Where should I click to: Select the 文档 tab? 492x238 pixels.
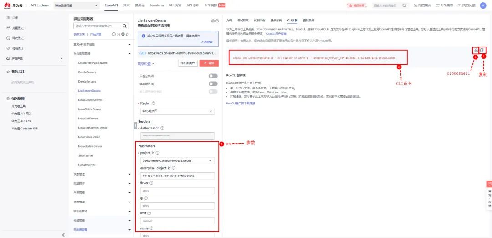229,20
